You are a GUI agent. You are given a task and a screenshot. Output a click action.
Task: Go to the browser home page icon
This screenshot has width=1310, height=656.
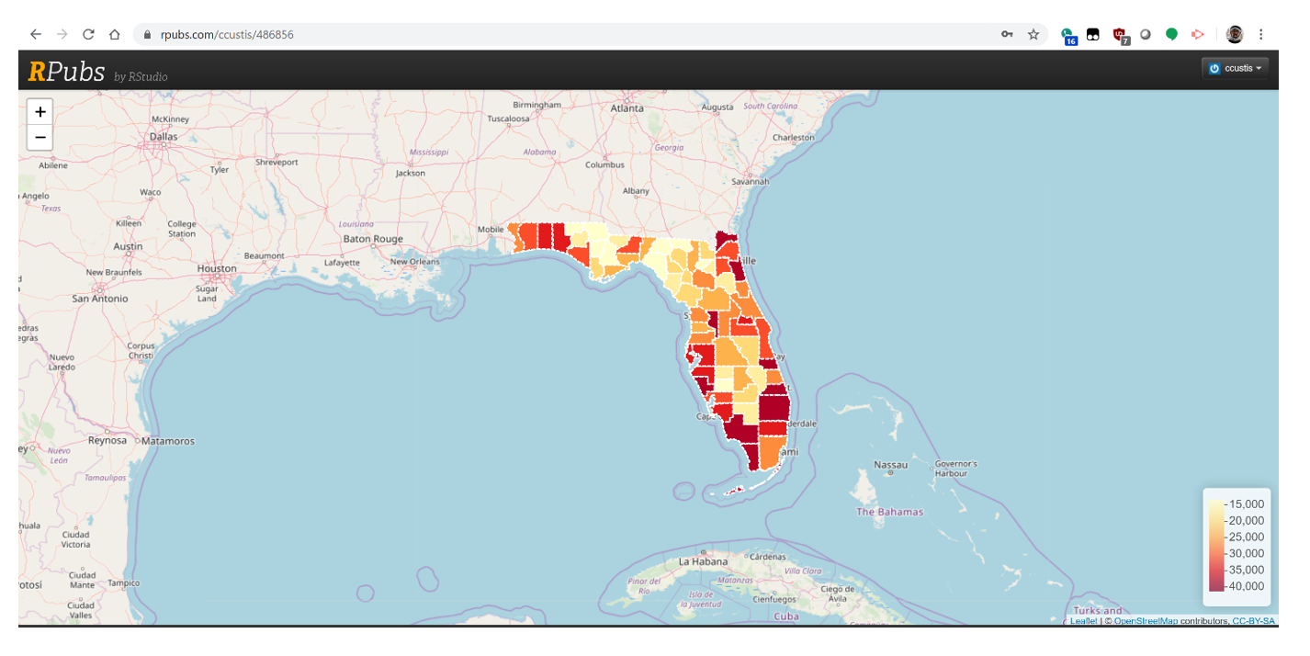(115, 34)
